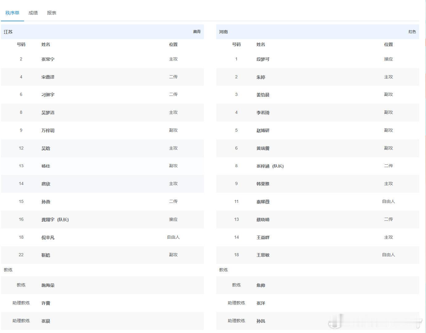Click 号码 column header in 河南 table
This screenshot has width=426, height=333.
(x=236, y=44)
